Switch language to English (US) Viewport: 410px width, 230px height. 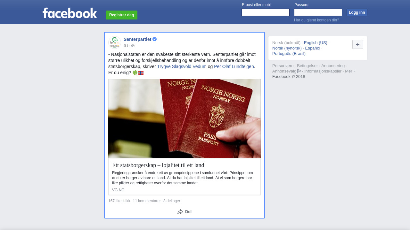tap(316, 42)
